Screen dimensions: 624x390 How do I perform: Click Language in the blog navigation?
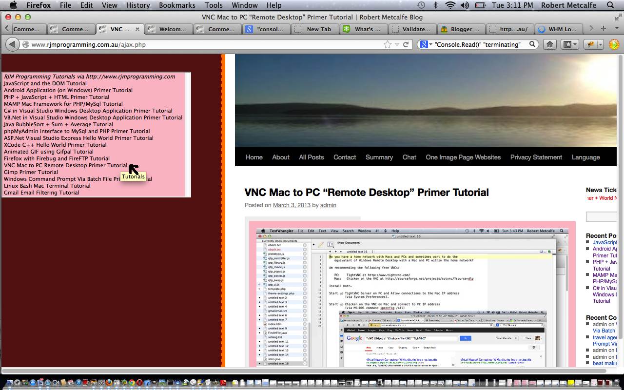[x=586, y=157]
